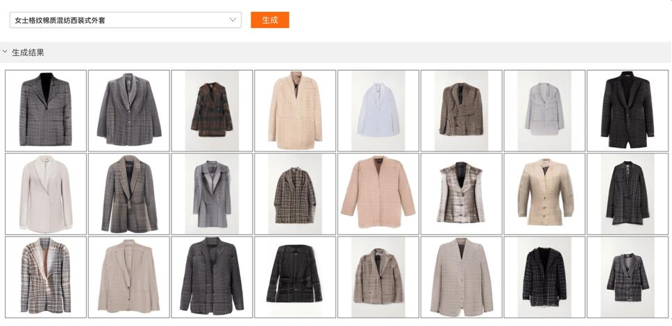
Task: Select the brown checked coat in the middle row
Action: 295,194
